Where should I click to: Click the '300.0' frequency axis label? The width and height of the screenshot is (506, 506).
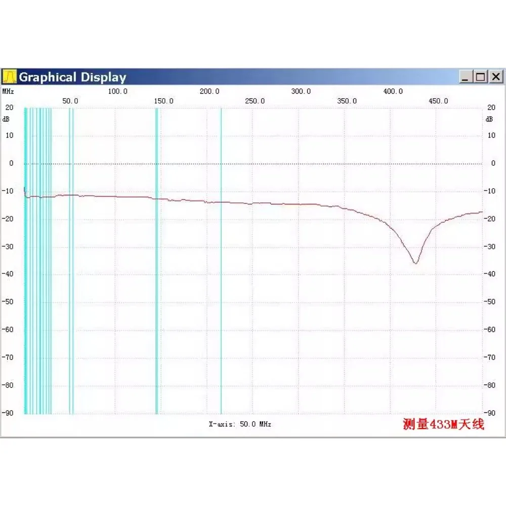301,91
